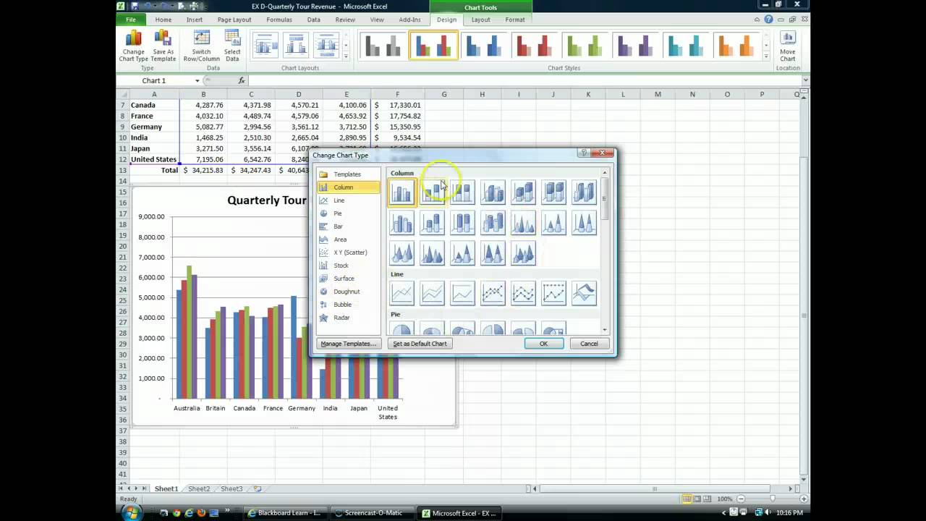
Task: Open Excel Help question mark icon
Action: [x=768, y=20]
